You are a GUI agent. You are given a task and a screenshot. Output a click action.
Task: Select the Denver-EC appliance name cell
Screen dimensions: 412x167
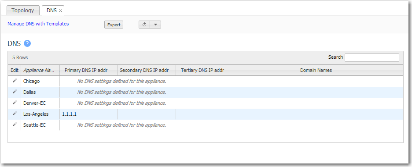tap(40, 103)
